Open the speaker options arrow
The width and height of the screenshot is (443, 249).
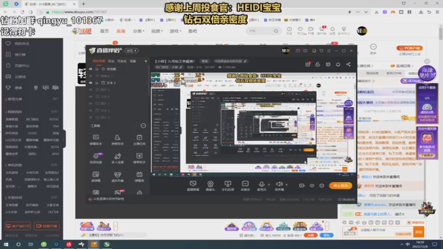pyautogui.click(x=286, y=185)
